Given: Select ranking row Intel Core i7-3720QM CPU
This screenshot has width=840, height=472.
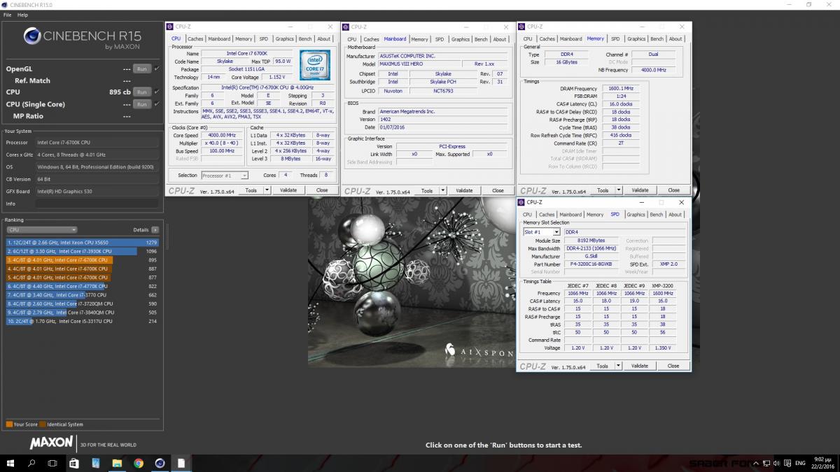Looking at the screenshot, I should coord(83,303).
